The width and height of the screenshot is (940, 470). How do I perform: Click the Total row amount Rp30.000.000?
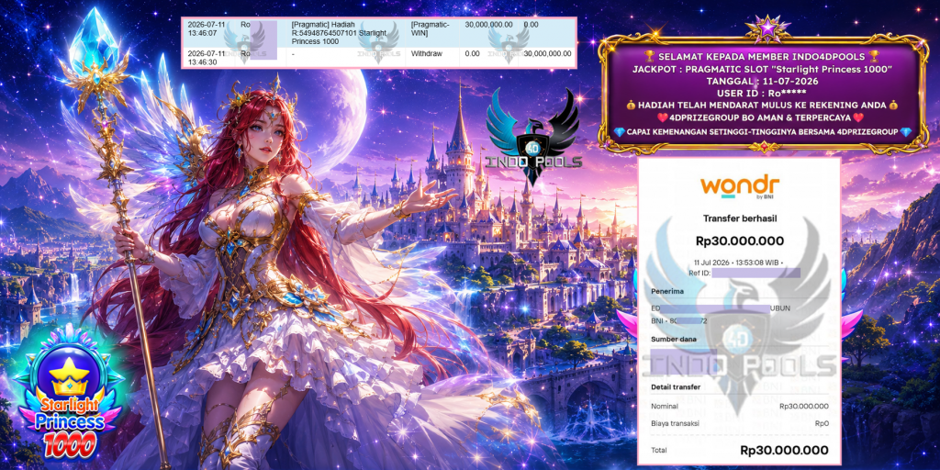[785, 450]
